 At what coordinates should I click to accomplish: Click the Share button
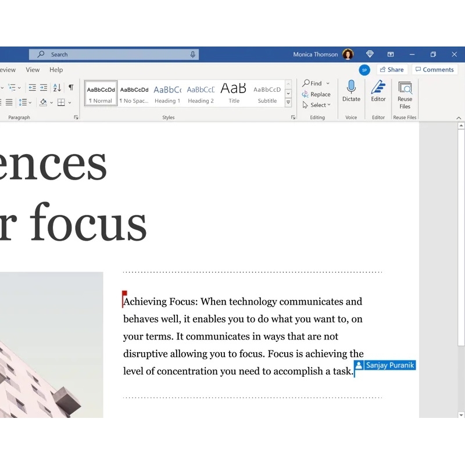392,69
